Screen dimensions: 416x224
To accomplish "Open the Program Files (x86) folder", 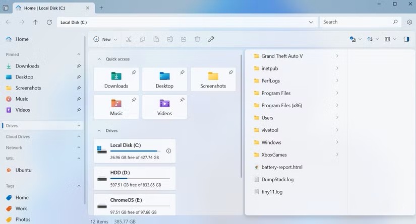I will (x=296, y=105).
